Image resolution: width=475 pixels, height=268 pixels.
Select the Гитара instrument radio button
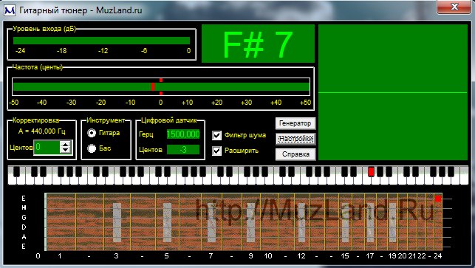92,133
